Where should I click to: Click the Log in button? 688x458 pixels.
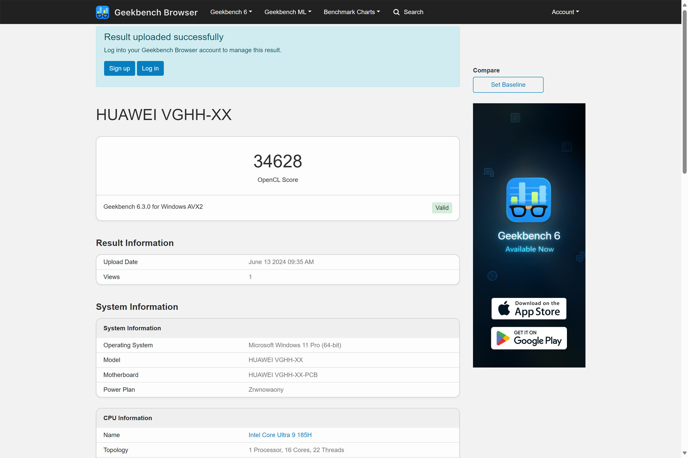pos(150,68)
